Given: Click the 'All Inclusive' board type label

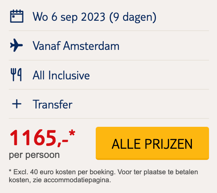Looking at the screenshot, I should tap(61, 75).
